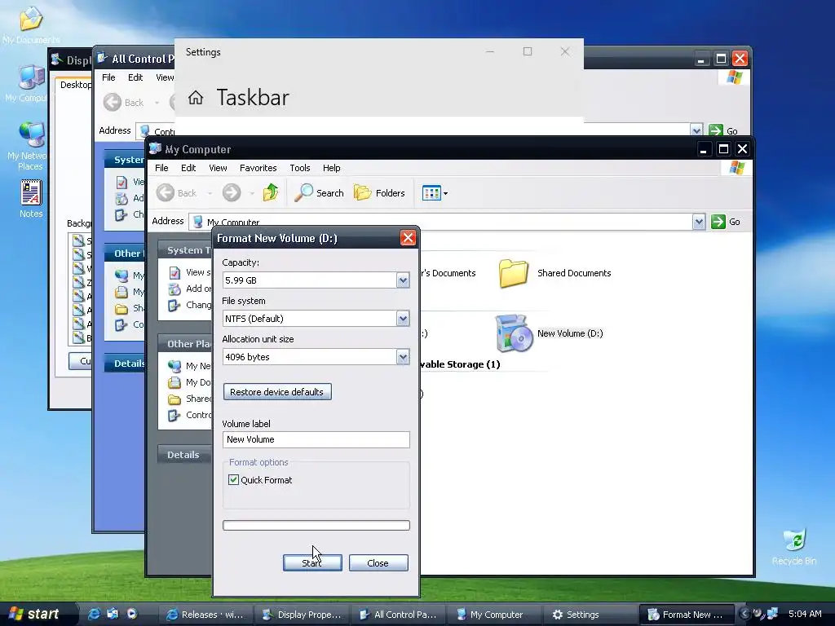The width and height of the screenshot is (835, 626).
Task: Click Back arrow in My Computer toolbar
Action: (x=166, y=192)
